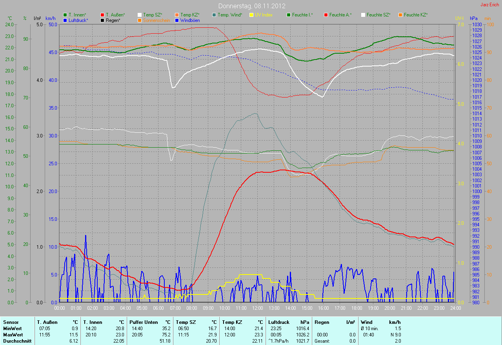
Task: Click the Puffer Unten maximum value 75.2
Action: [166, 335]
